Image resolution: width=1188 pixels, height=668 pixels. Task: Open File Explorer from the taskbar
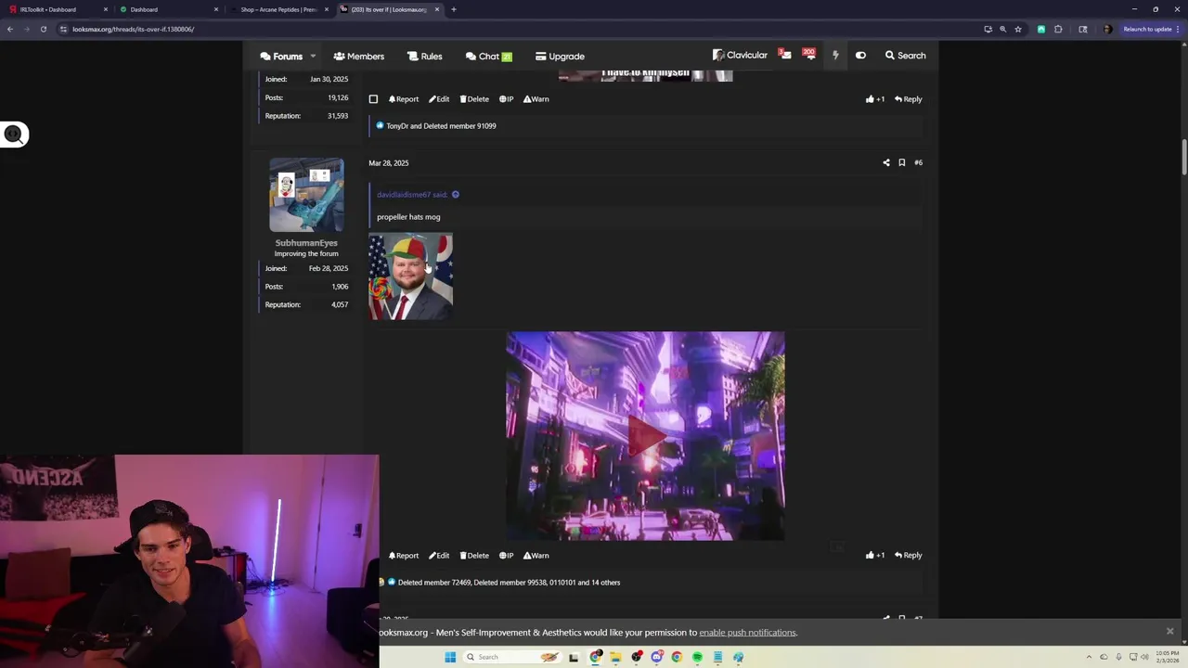tap(615, 657)
